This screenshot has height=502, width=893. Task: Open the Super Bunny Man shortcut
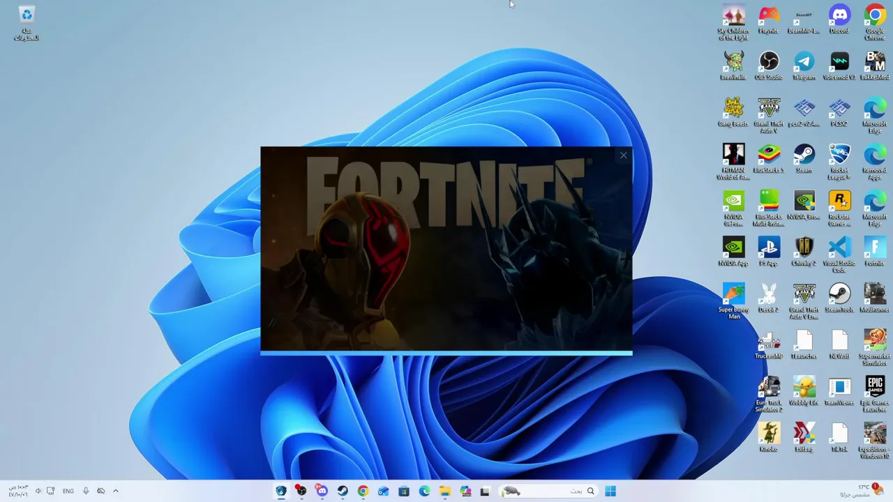[x=733, y=301]
